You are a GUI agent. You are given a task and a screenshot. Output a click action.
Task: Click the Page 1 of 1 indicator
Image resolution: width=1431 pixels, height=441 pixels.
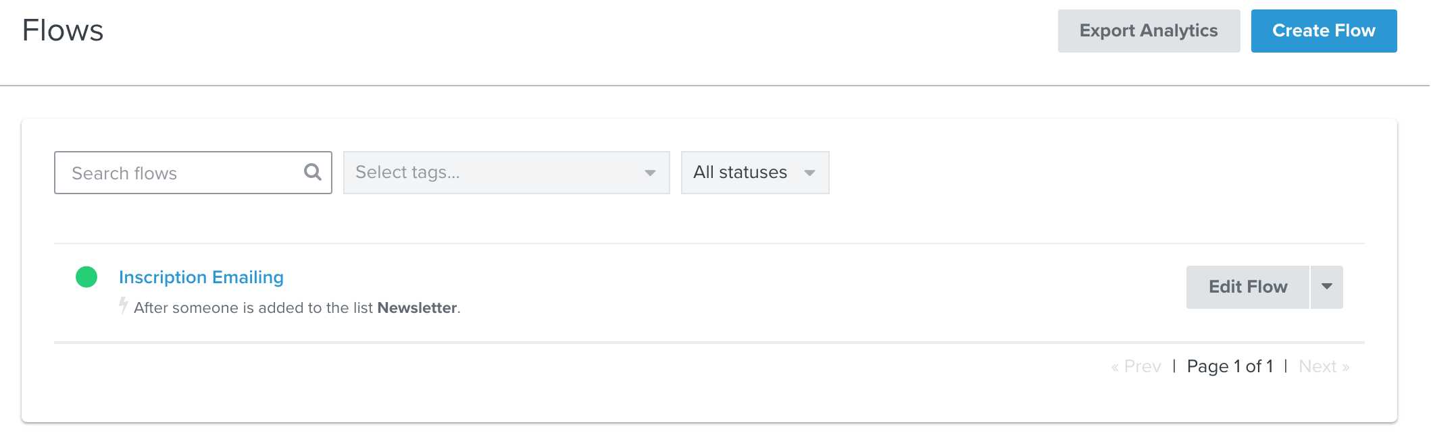pyautogui.click(x=1230, y=366)
